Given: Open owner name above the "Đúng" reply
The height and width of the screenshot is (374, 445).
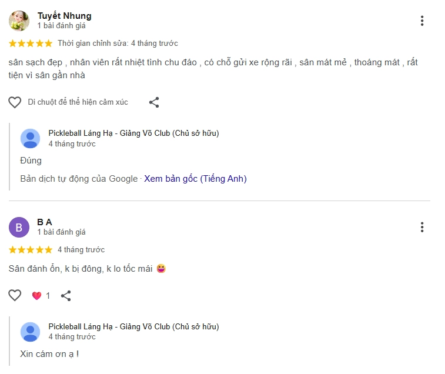Looking at the screenshot, I should [x=133, y=133].
